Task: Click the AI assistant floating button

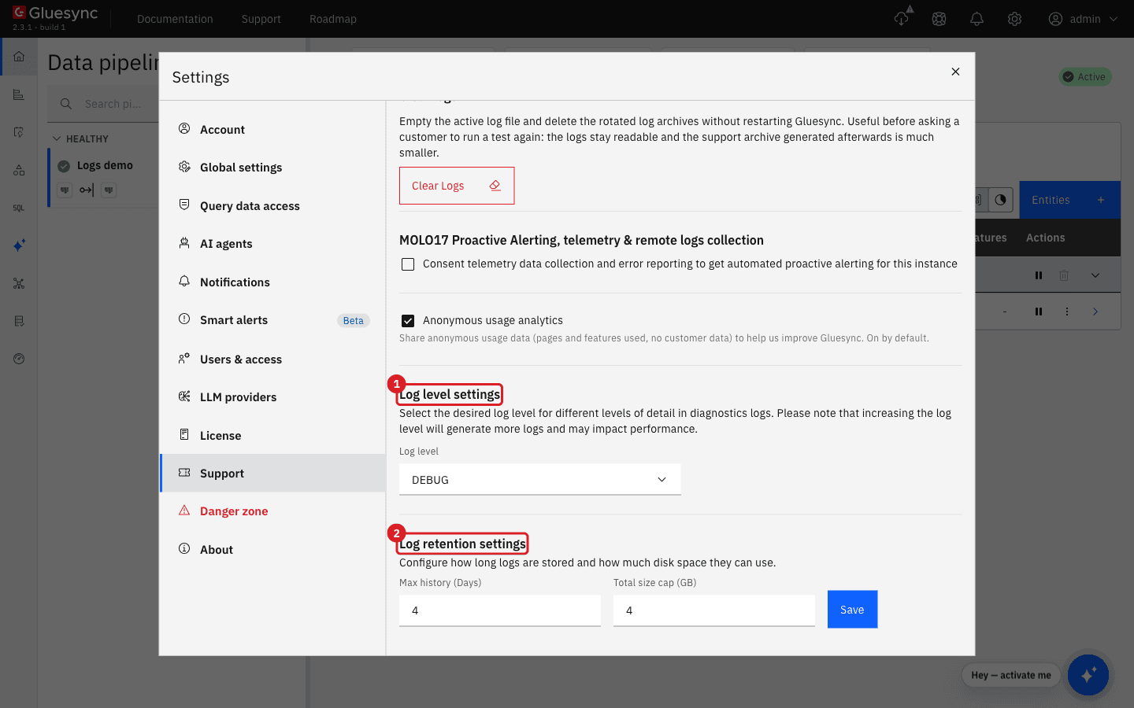Action: tap(1088, 675)
